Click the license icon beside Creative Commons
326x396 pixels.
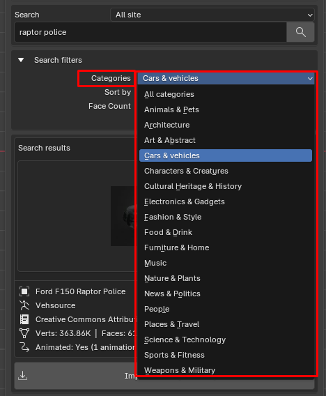[x=24, y=319]
